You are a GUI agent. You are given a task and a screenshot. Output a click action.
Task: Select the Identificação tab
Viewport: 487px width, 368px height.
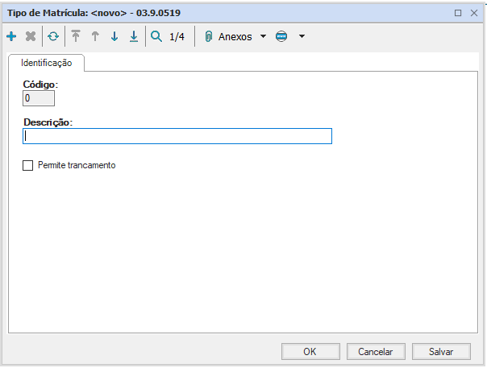pyautogui.click(x=47, y=63)
